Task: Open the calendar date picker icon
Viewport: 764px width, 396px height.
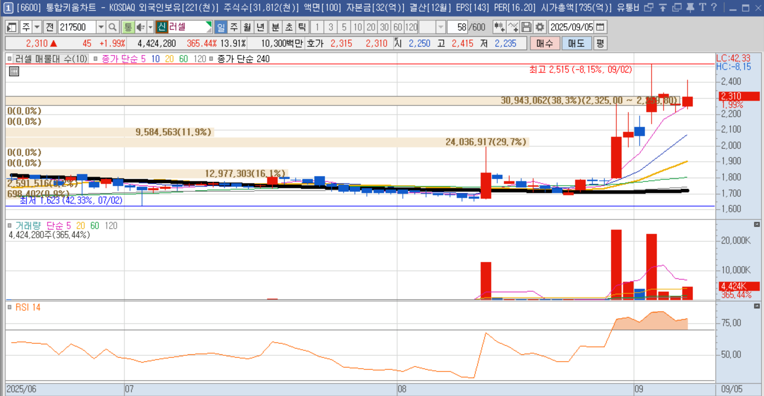Action: (x=600, y=27)
